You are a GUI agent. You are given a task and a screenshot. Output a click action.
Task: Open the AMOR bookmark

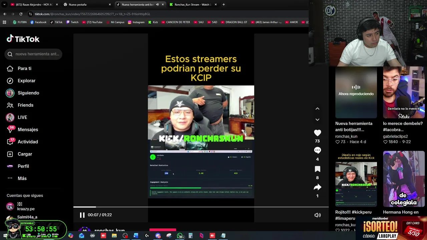(x=291, y=22)
